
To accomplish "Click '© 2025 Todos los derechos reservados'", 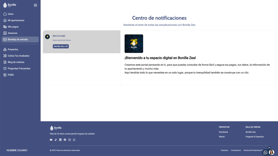I will 65,150.
